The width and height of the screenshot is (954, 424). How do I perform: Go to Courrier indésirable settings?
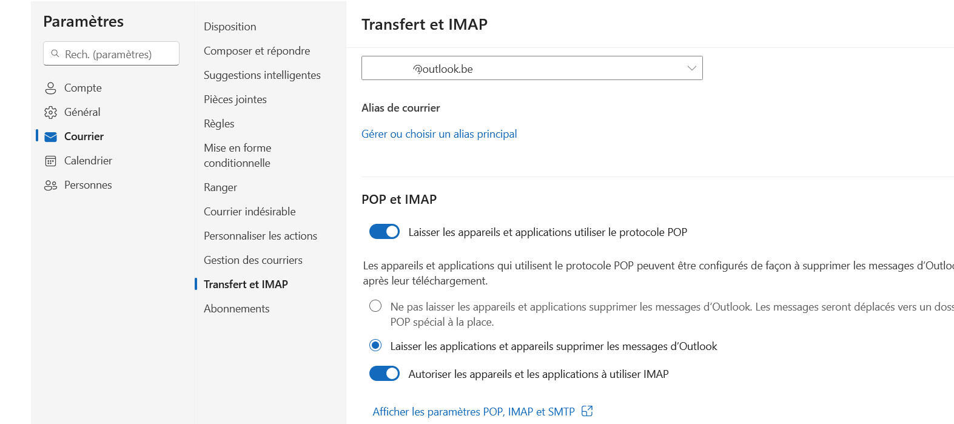[x=249, y=212]
